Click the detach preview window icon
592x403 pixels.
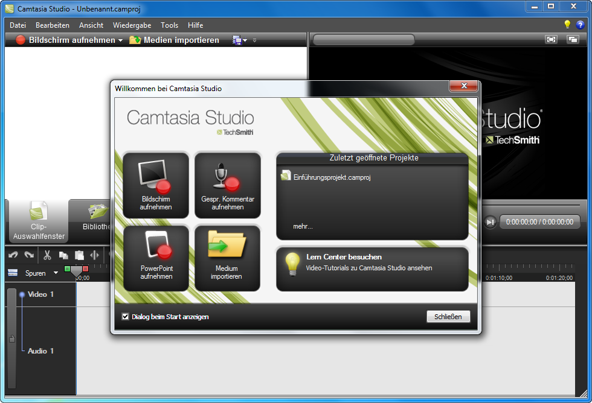pos(573,40)
